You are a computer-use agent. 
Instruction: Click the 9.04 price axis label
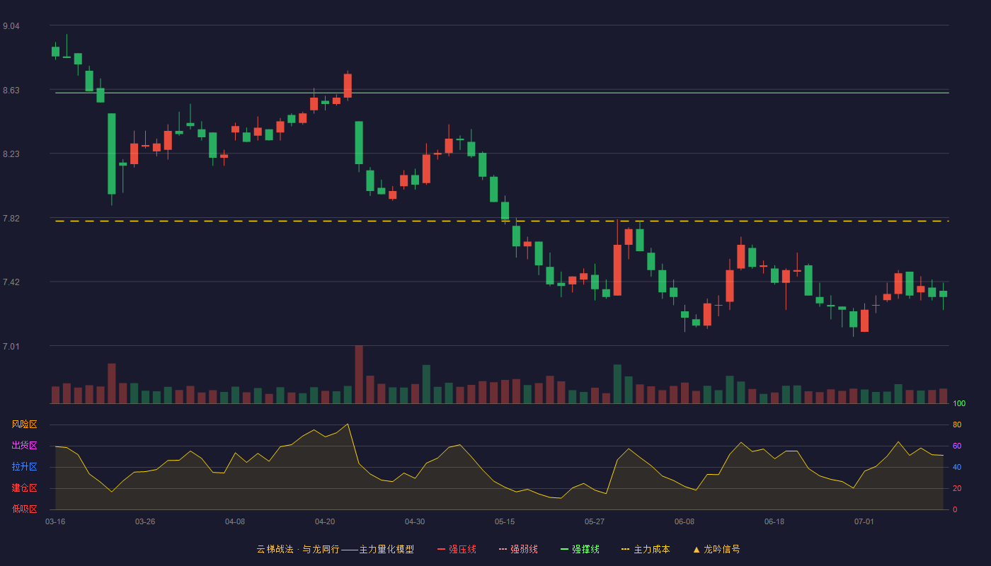tap(11, 26)
